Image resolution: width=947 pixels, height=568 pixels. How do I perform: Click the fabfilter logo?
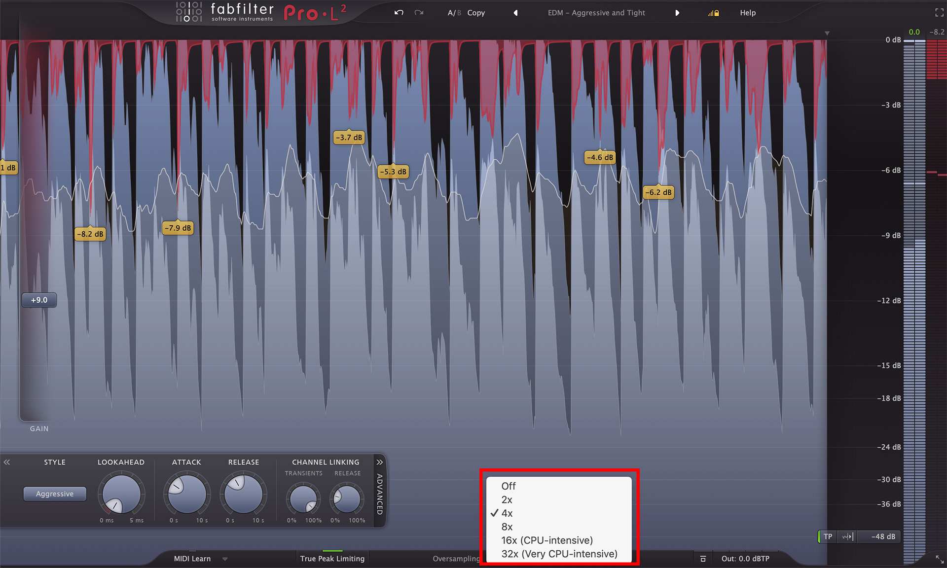click(224, 12)
